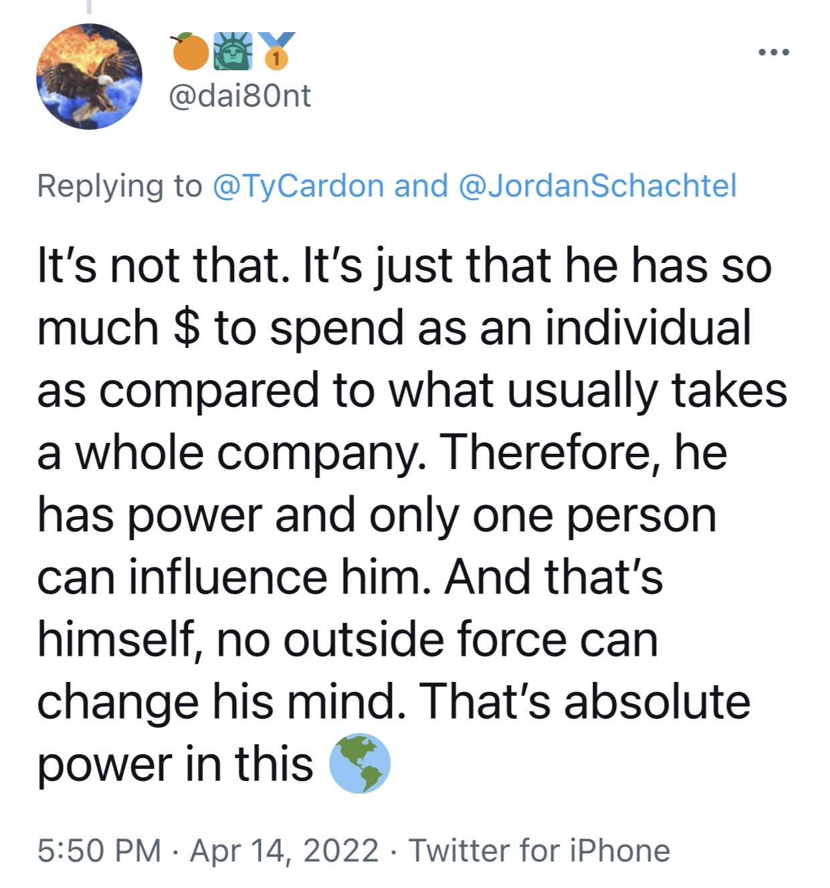830x888 pixels.
Task: Open the @TyCardon mention link
Action: (298, 186)
